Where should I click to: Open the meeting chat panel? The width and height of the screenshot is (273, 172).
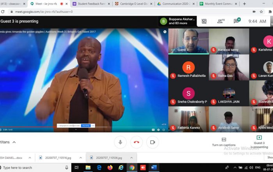click(237, 21)
